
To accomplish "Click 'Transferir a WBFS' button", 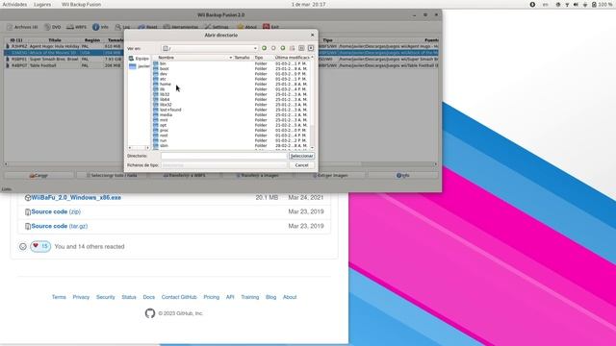I will [x=184, y=175].
